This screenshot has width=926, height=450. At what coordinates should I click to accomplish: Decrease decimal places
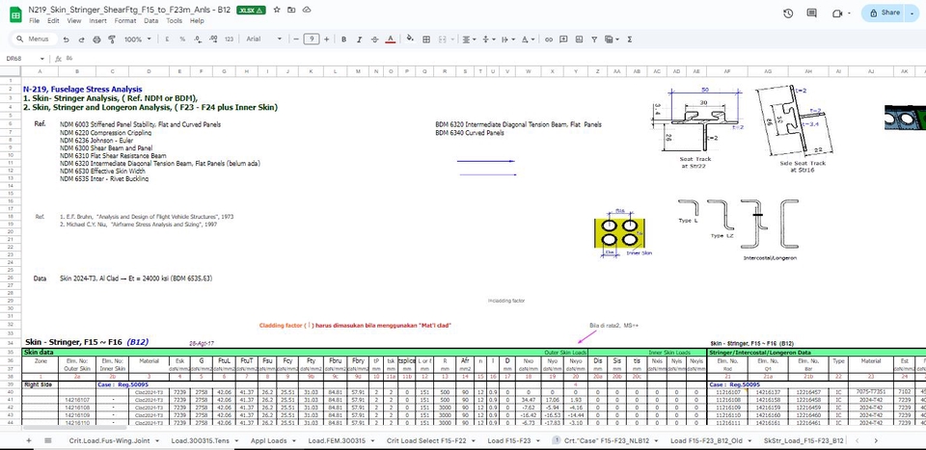click(198, 40)
